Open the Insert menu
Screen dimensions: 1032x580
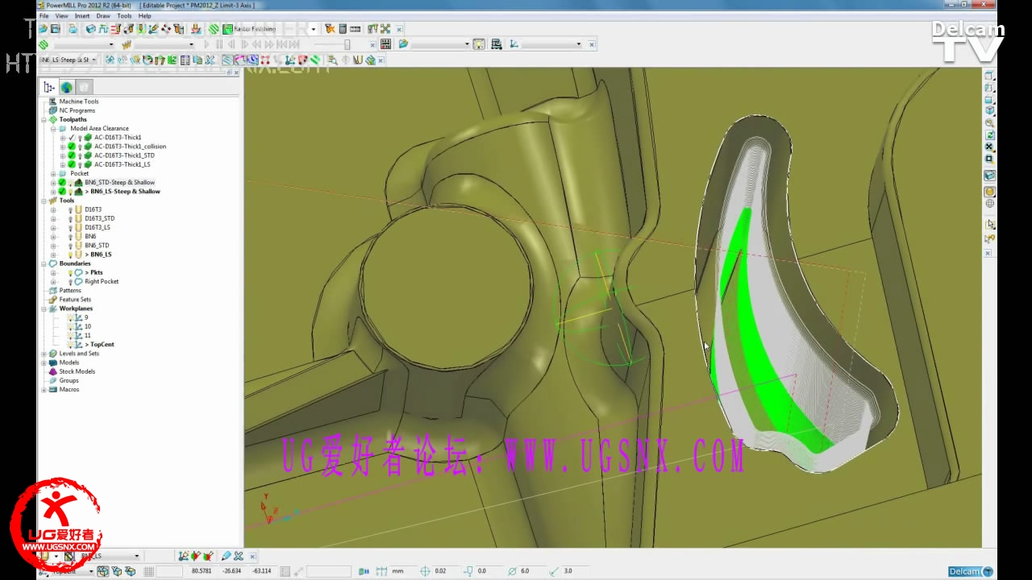pyautogui.click(x=82, y=15)
